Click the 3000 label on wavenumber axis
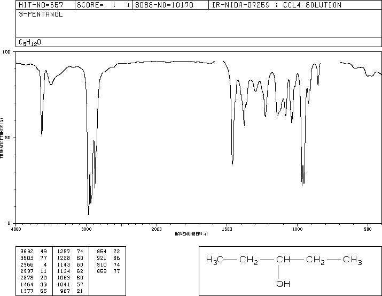Viewport: 382px width, 296px height. coord(86,229)
